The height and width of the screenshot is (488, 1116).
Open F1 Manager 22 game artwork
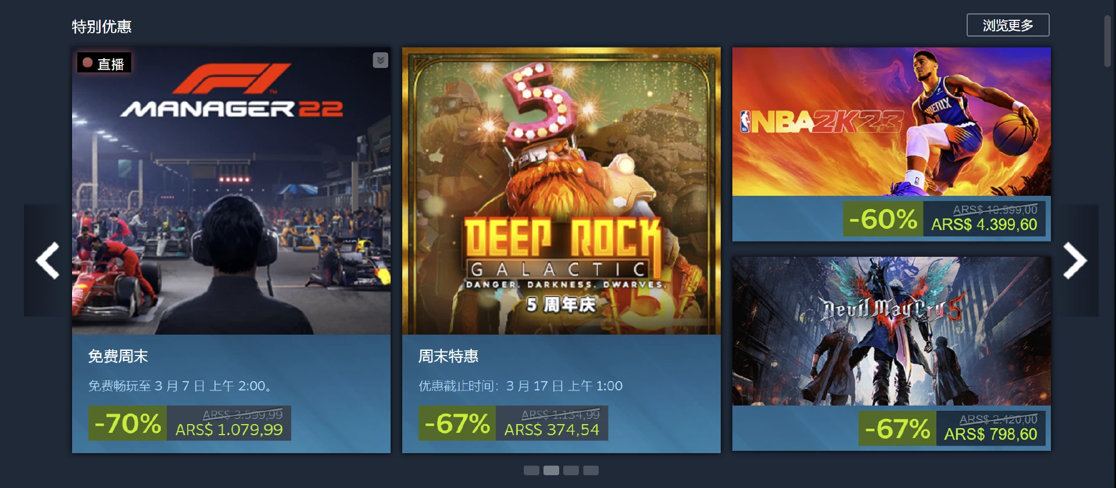point(231,191)
